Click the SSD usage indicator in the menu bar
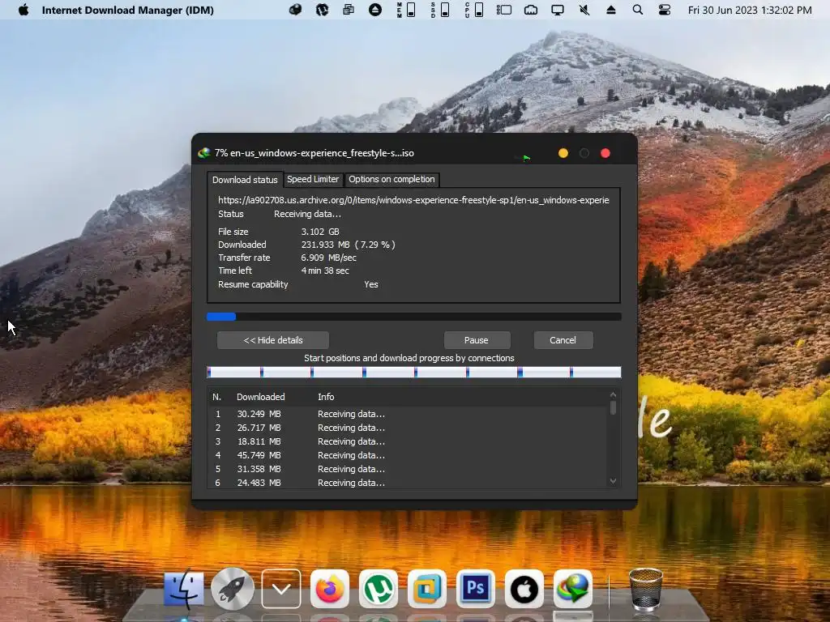Image resolution: width=830 pixels, height=622 pixels. pyautogui.click(x=440, y=10)
